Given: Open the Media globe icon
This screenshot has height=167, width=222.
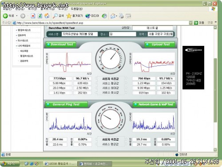Looking at the screenshot, I should point(88,16).
